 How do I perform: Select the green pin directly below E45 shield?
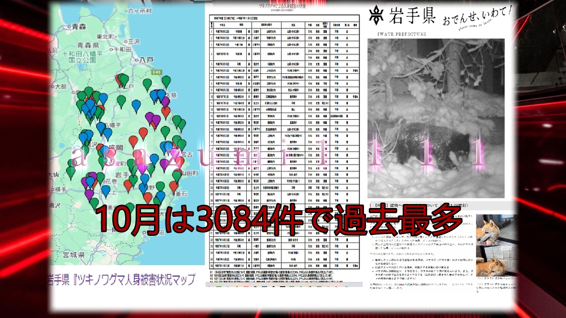[166, 81]
